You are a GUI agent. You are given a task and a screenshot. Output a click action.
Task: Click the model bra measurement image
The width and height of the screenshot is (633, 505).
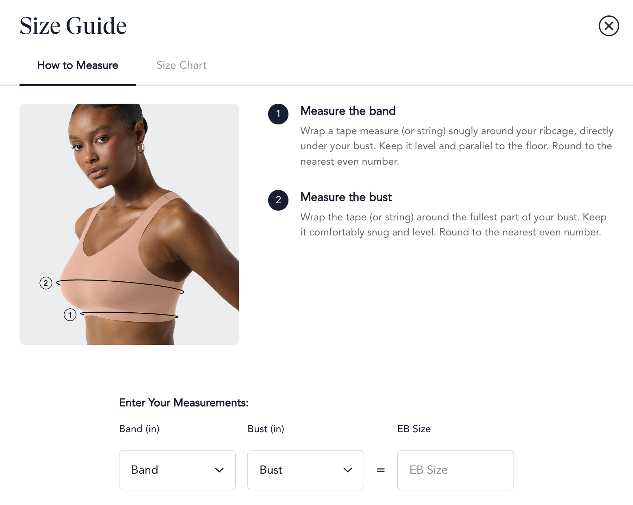129,224
